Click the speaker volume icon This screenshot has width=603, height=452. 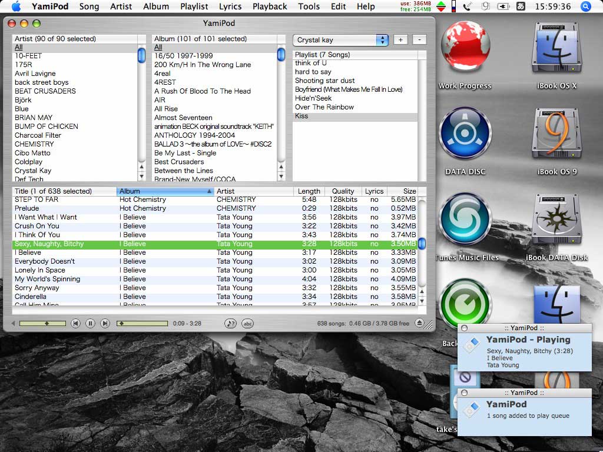[x=14, y=324]
